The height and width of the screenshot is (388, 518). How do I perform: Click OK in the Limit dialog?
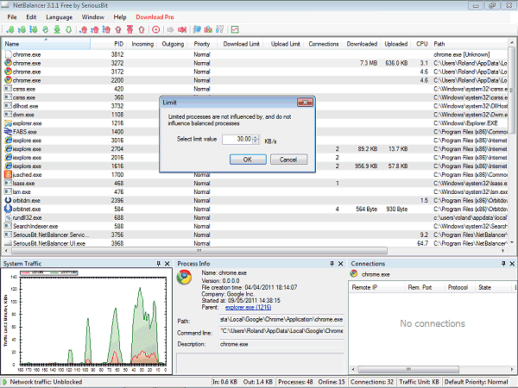(248, 160)
